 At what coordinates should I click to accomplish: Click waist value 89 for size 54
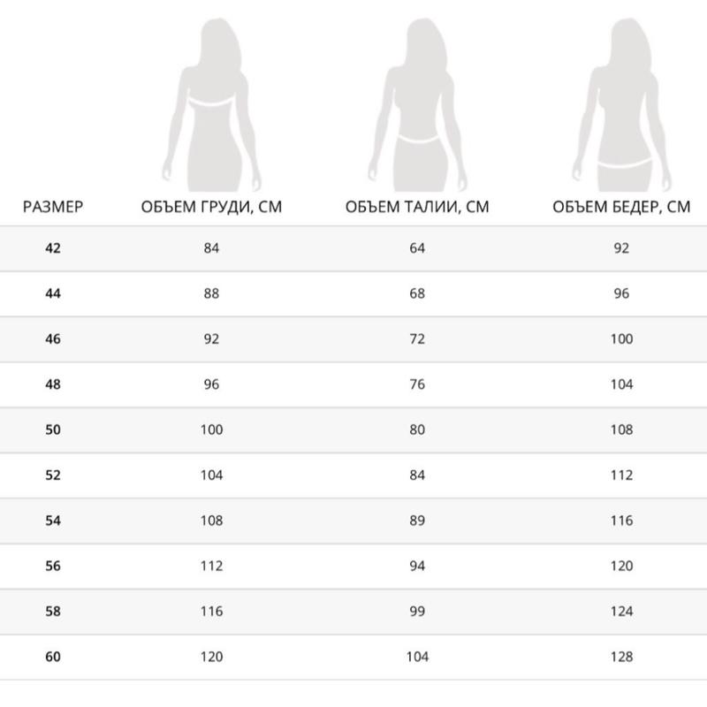(x=417, y=521)
